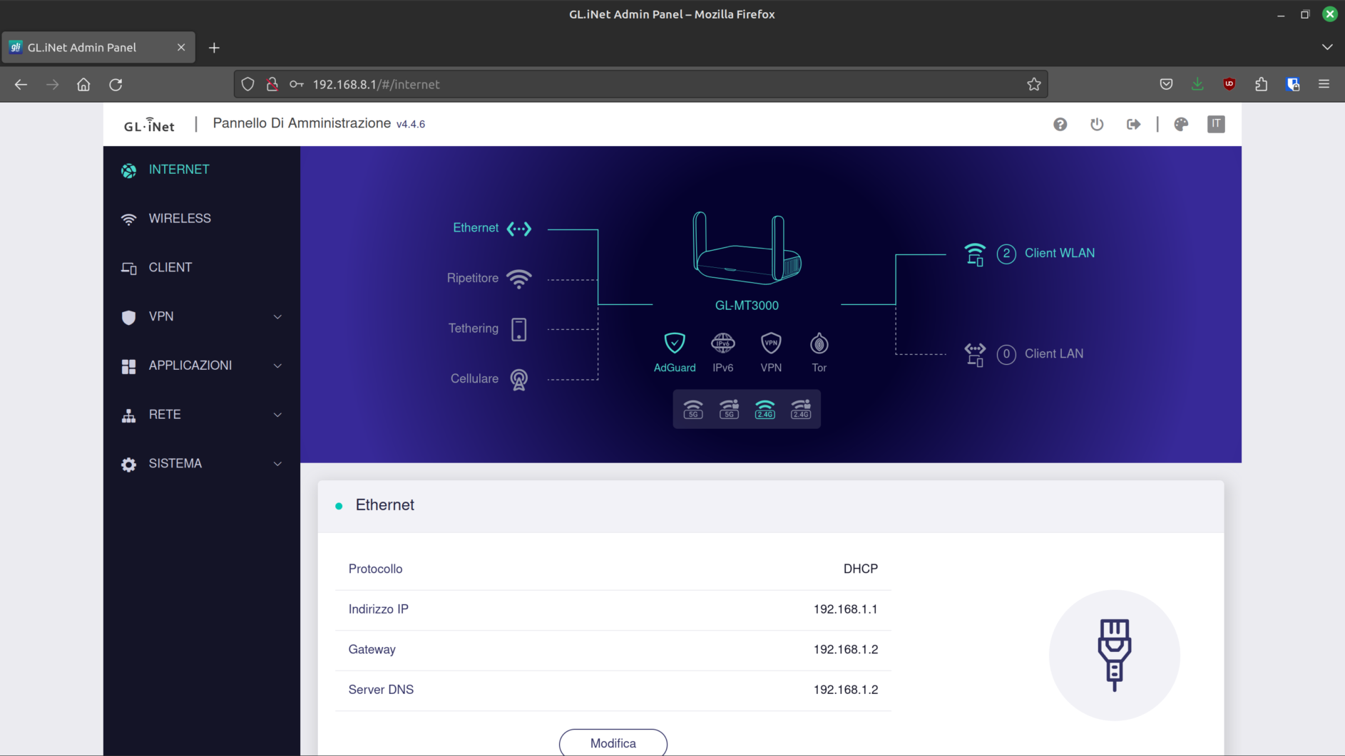Click the Indirizzo IP value 192.168.1.1
This screenshot has height=756, width=1345.
pos(846,609)
